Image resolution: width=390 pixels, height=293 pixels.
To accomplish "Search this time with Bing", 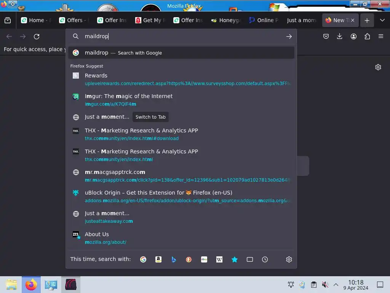I will (174, 259).
